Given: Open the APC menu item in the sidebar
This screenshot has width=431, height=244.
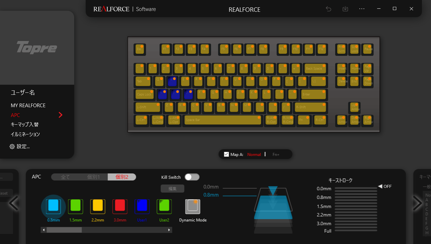Looking at the screenshot, I should [15, 115].
